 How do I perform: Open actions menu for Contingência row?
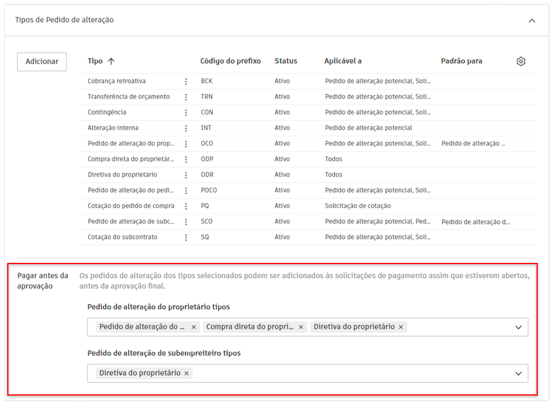click(186, 113)
